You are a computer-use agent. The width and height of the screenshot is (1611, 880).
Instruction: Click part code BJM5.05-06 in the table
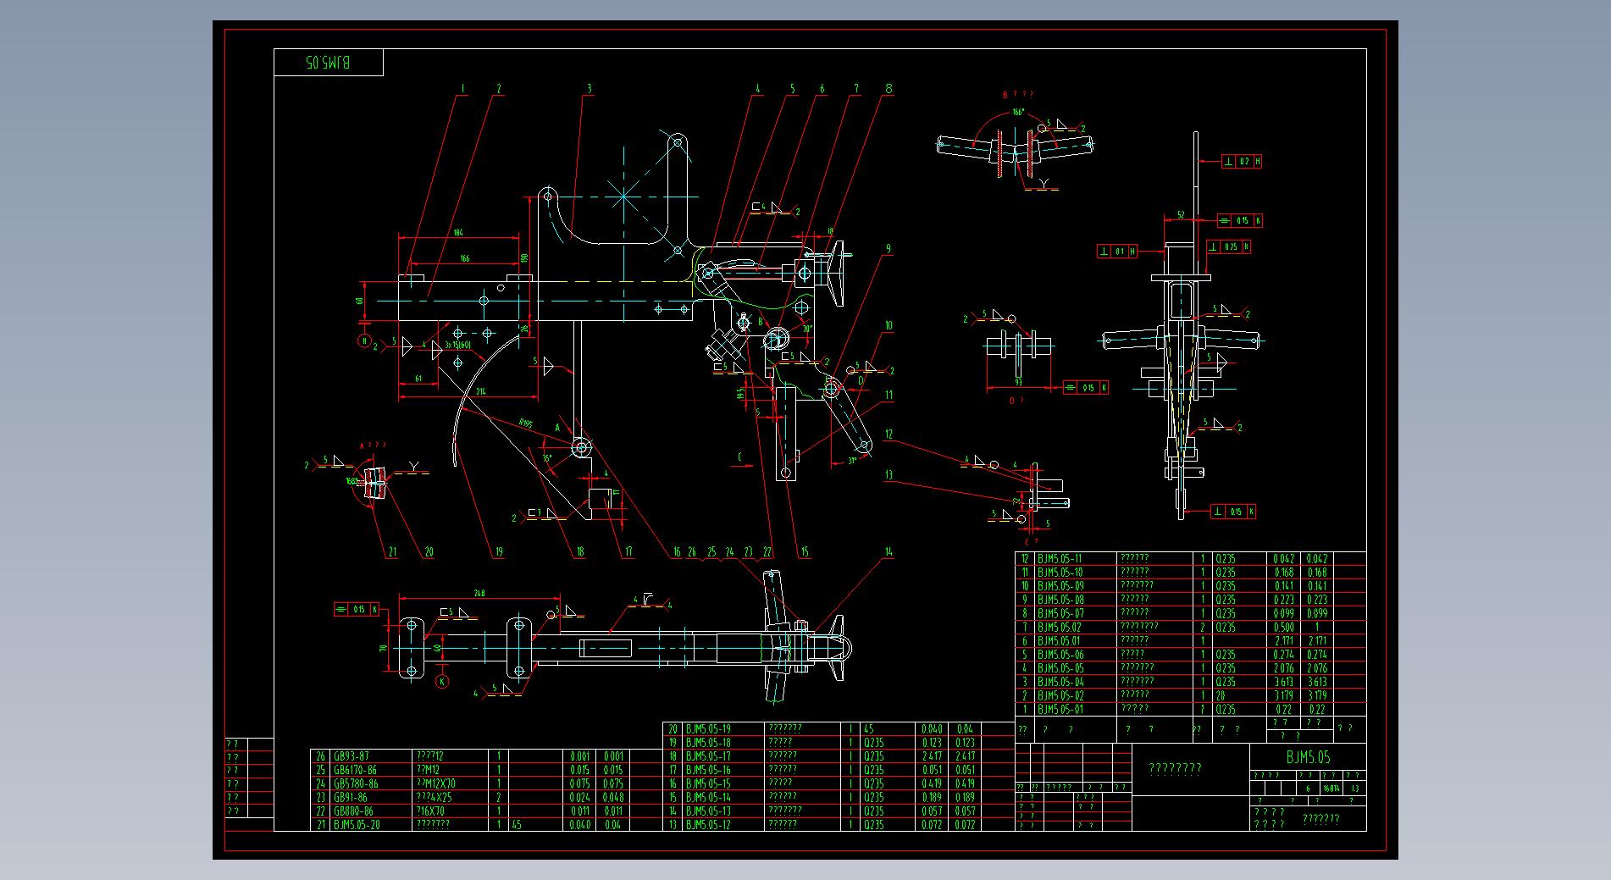[1060, 655]
